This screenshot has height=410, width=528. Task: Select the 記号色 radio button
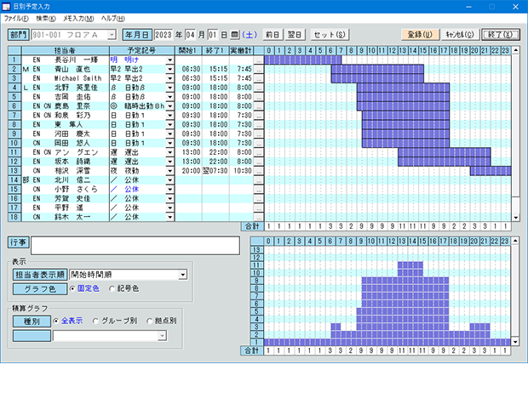[x=112, y=288]
